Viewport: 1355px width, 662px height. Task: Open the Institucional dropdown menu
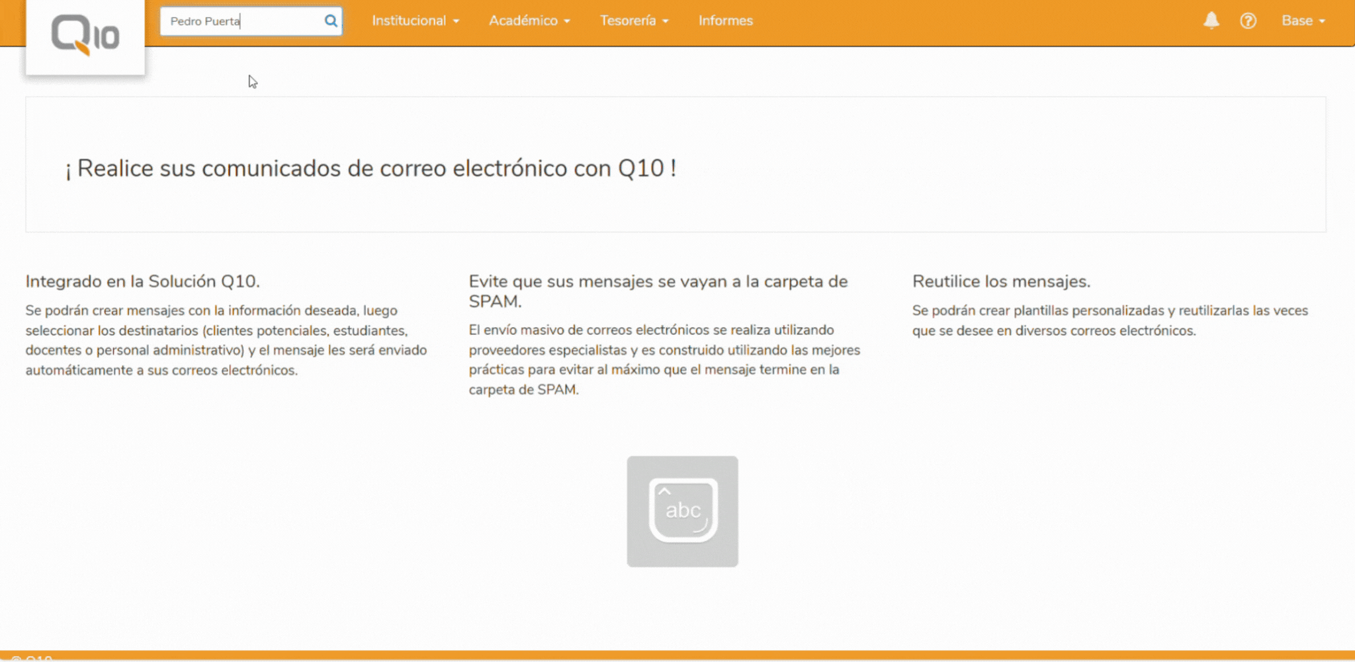tap(415, 21)
